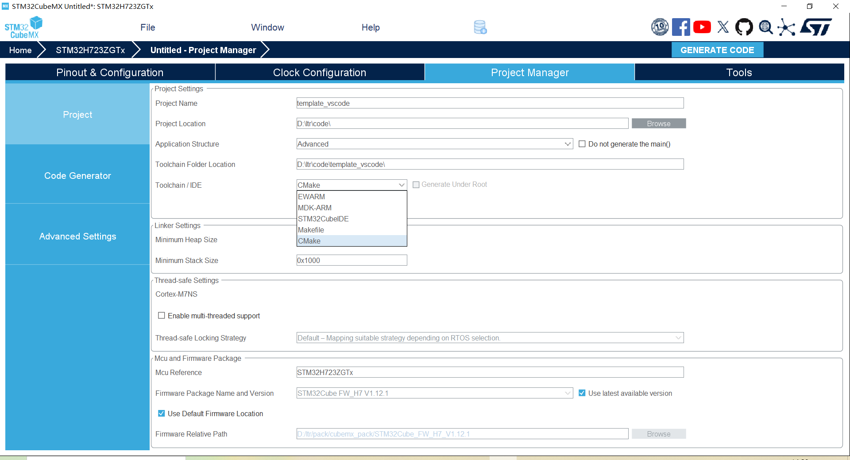Open the database update icon
The height and width of the screenshot is (460, 850).
click(480, 27)
